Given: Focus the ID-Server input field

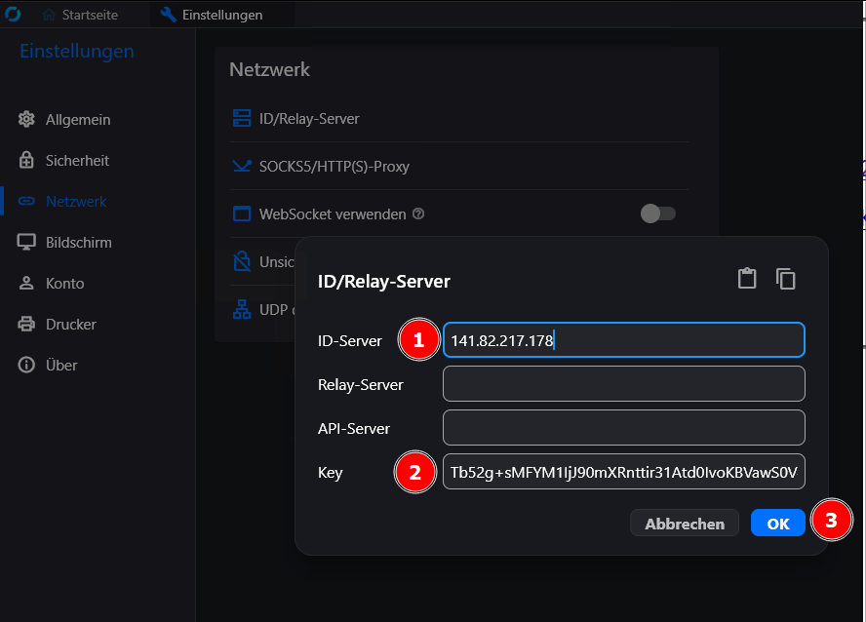Looking at the screenshot, I should tap(624, 340).
